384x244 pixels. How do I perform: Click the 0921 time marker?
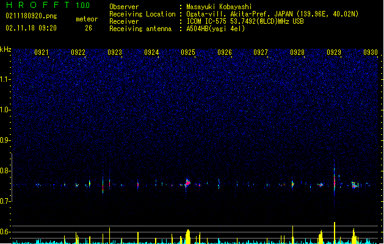41,52
